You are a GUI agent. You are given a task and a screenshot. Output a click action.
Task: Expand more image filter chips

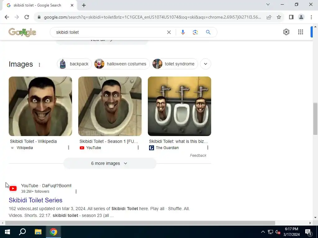pyautogui.click(x=206, y=64)
